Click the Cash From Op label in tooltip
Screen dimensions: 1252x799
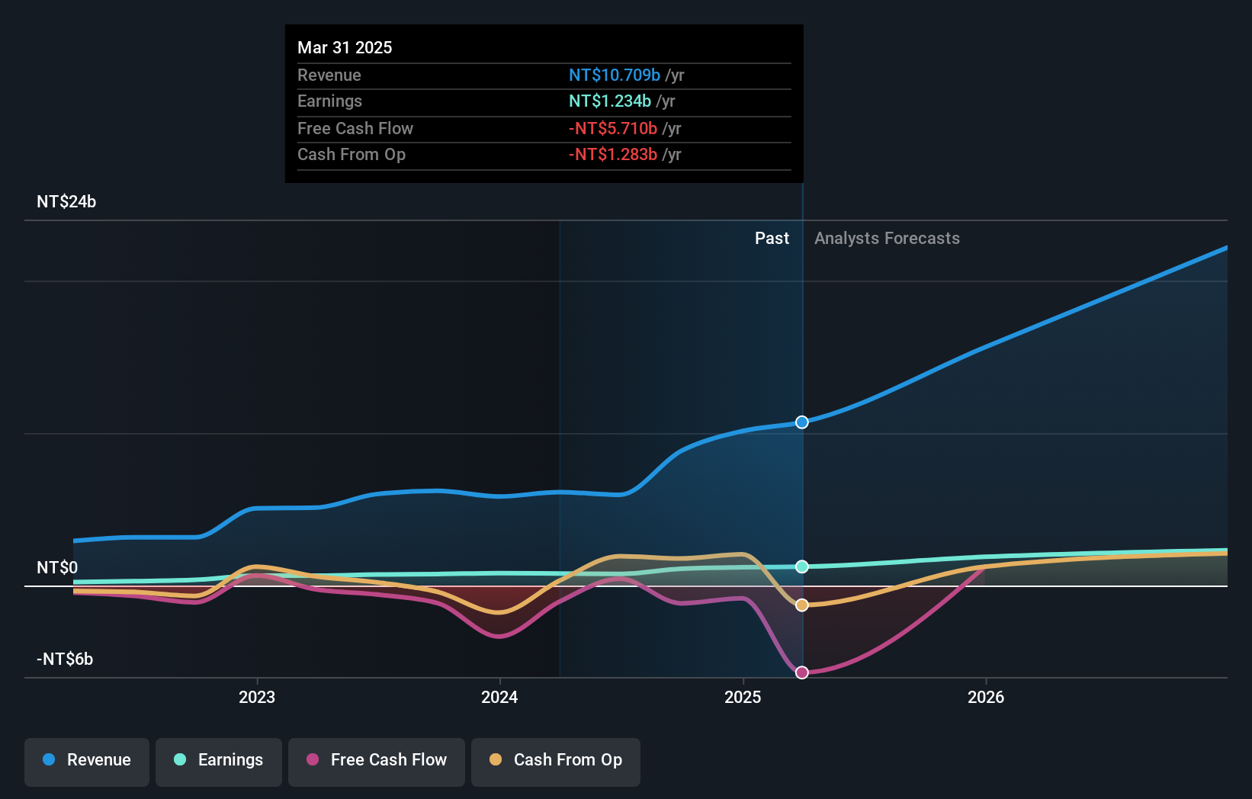coord(352,155)
